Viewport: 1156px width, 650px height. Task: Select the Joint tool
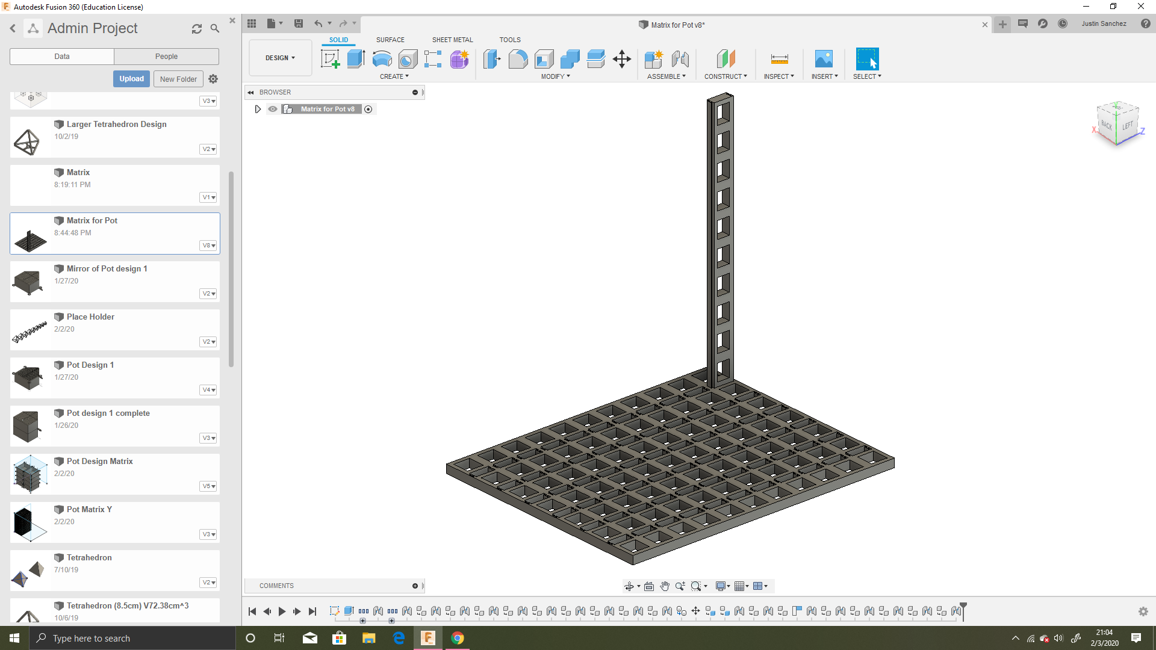pos(680,59)
